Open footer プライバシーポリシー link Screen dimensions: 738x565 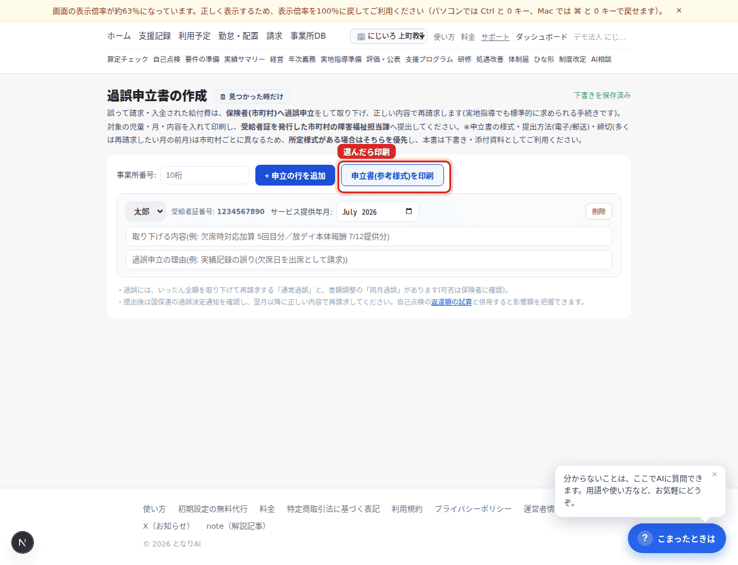point(473,509)
